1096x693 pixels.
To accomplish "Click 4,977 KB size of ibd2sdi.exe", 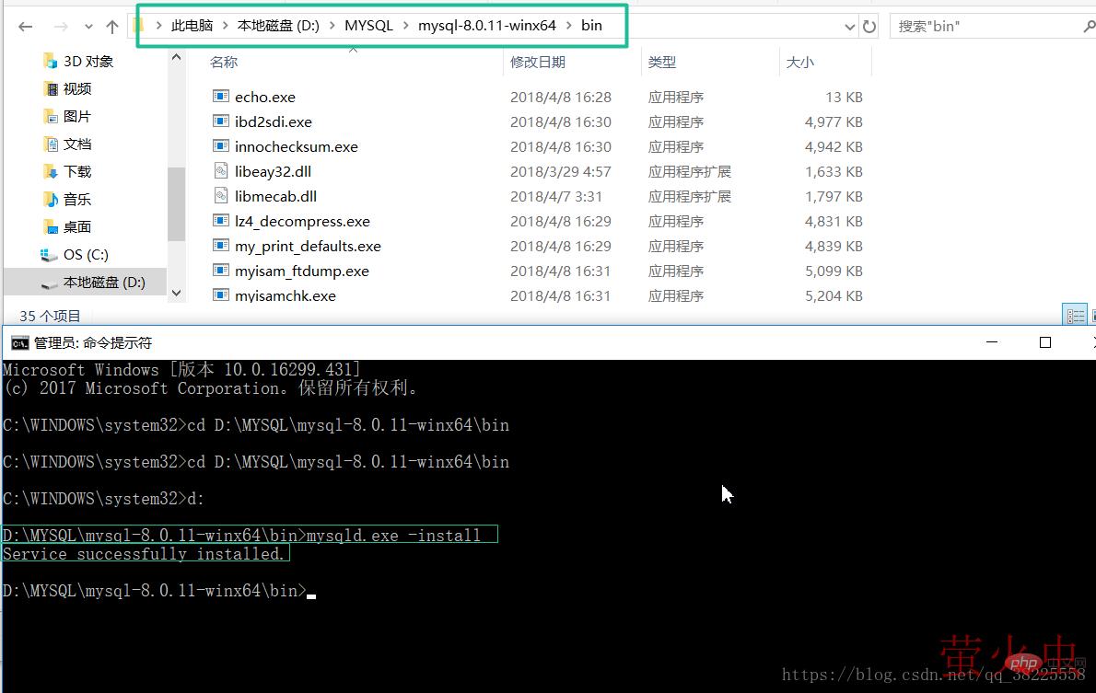I will 834,122.
